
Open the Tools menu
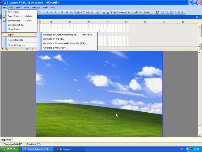tap(45, 8)
